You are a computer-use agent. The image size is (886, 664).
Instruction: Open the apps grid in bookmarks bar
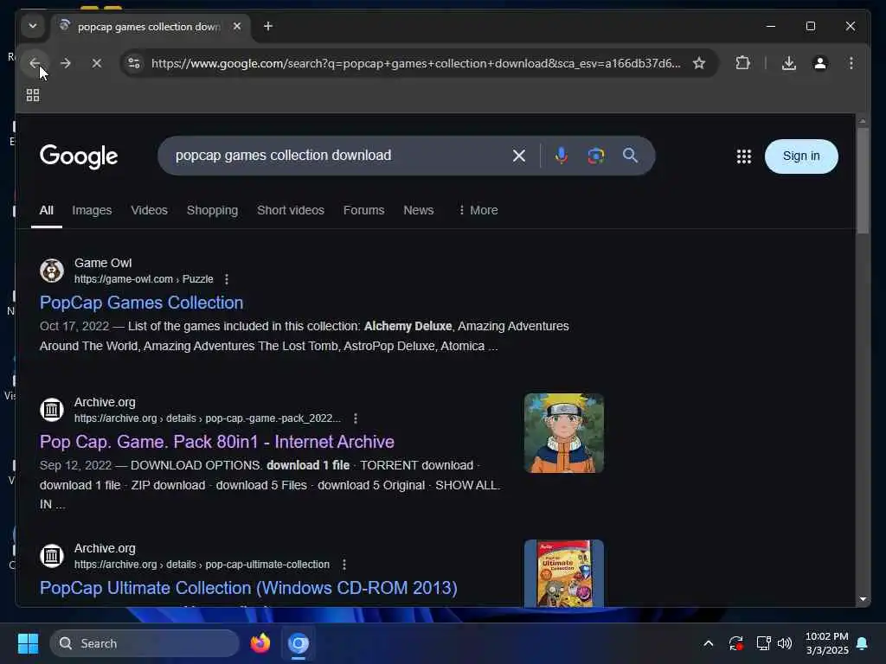click(x=33, y=95)
